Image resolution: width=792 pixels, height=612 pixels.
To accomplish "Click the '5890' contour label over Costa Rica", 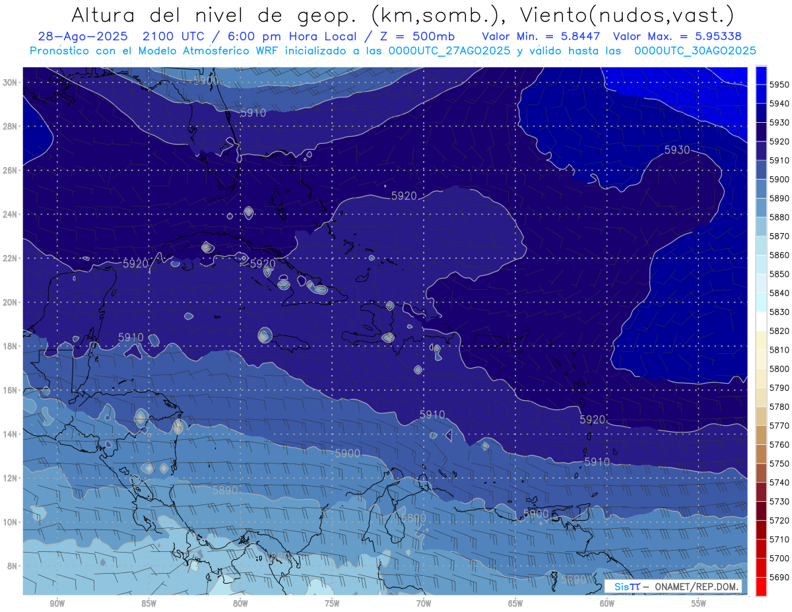I will pos(225,491).
